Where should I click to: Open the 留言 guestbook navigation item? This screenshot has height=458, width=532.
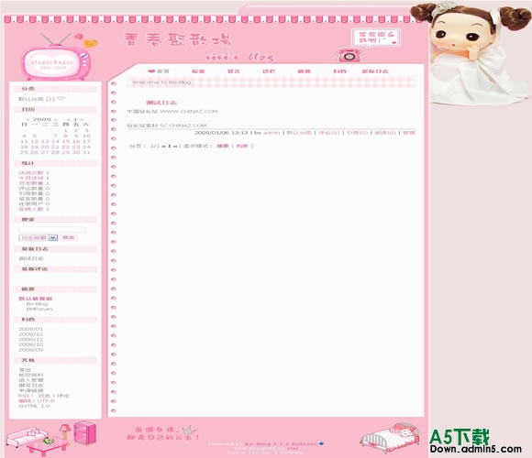(233, 71)
